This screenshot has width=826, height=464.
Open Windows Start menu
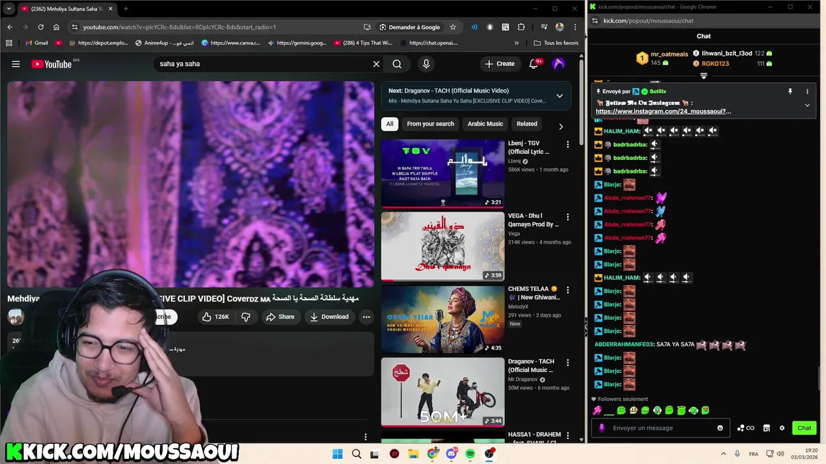coord(337,454)
